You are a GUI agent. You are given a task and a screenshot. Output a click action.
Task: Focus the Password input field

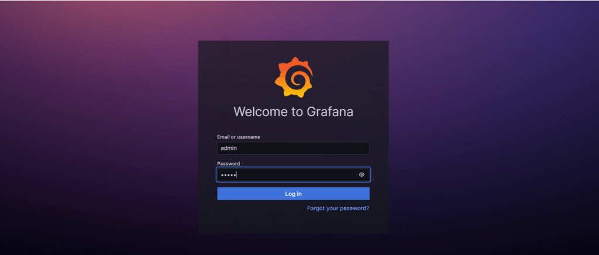[x=293, y=174]
